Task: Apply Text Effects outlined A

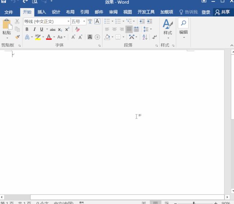Action: pos(27,37)
